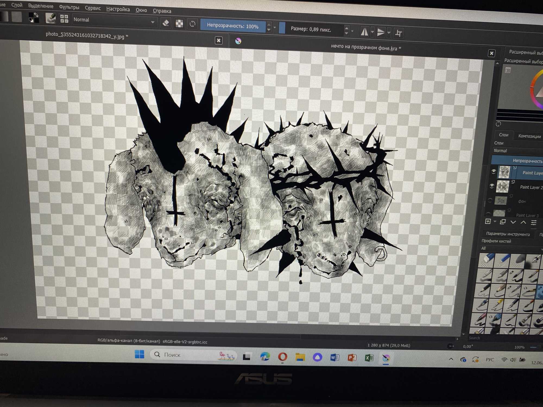
Task: Open the brush editor icon
Action: pos(50,18)
